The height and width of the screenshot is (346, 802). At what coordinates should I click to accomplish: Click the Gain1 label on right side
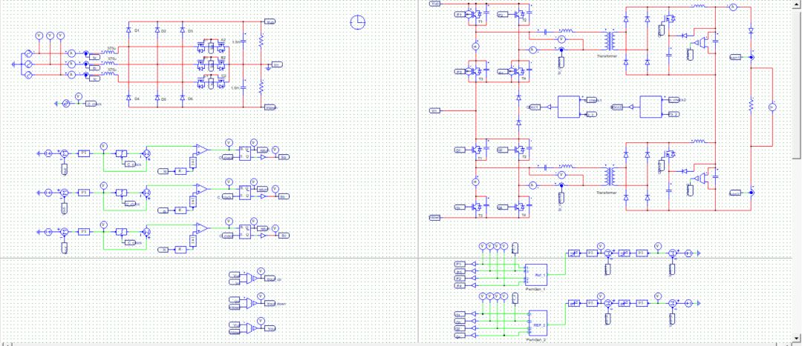(x=735, y=56)
